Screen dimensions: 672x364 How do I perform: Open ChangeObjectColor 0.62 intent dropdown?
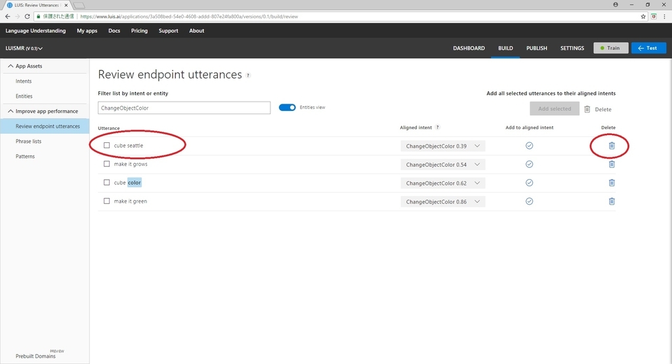[443, 183]
